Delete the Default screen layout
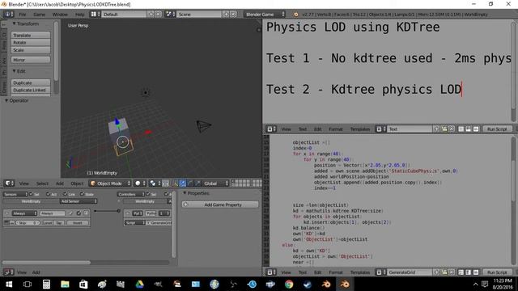Image resolution: width=518 pixels, height=291 pixels. pos(159,15)
